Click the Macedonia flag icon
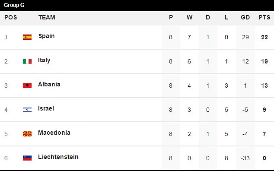Viewport: 274px width, 171px height. pos(27,134)
